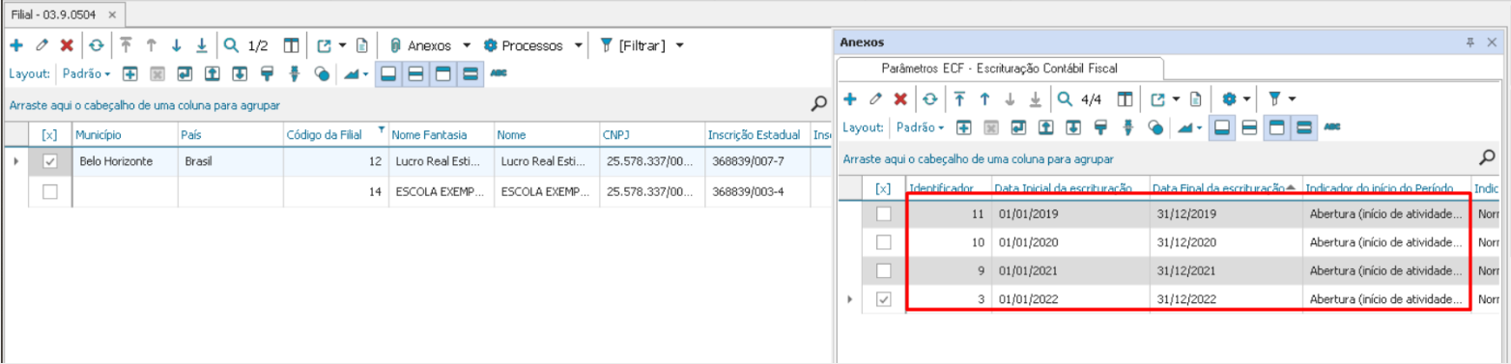1511x364 pixels.
Task: Open Padrão layout dropdown in Anexos panel
Action: click(922, 126)
